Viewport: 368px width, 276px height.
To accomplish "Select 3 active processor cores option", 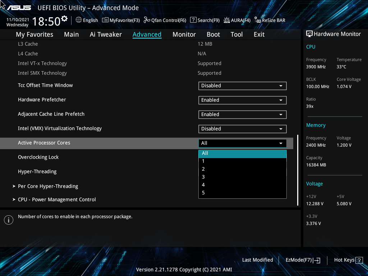I will (x=243, y=177).
